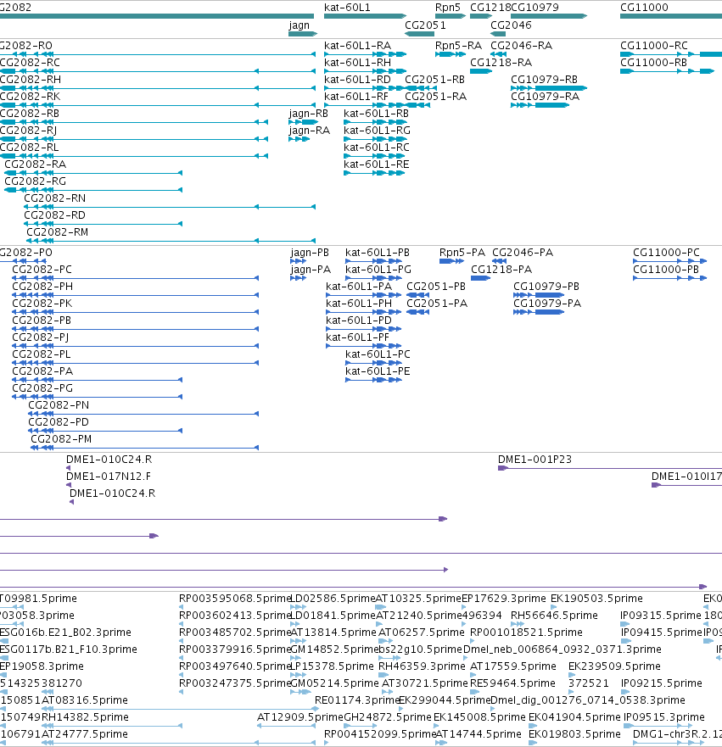Select EST EK190503.5prime

tap(596, 599)
